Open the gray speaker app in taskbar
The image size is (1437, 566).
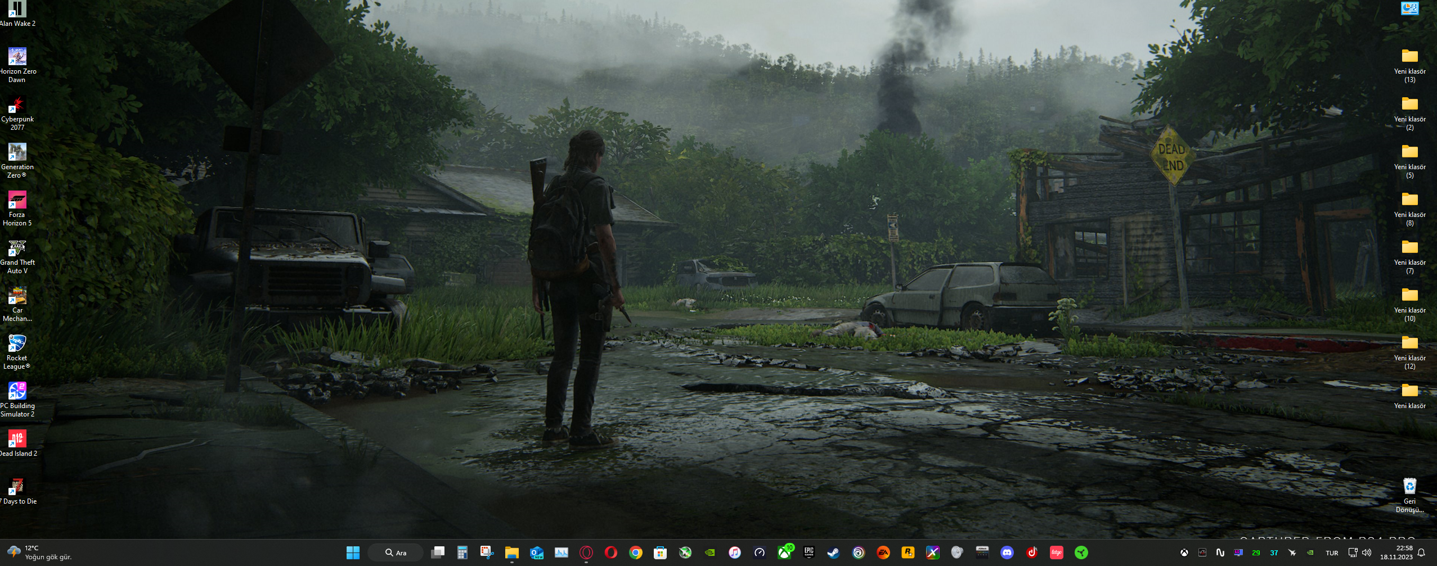click(x=958, y=553)
